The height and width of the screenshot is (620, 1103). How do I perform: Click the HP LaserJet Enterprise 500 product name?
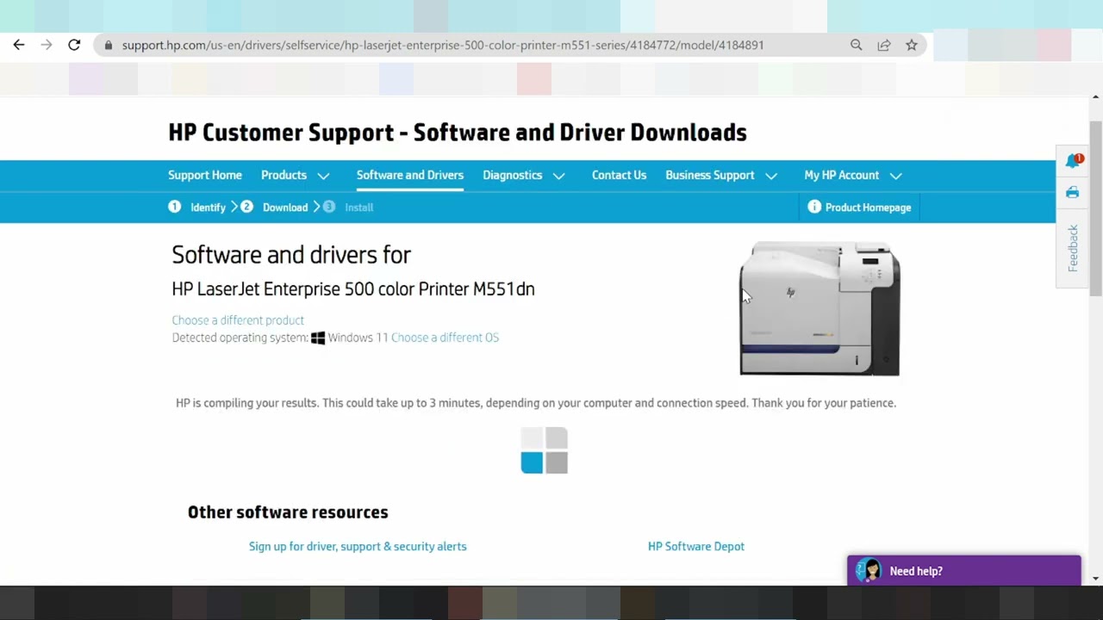point(353,288)
